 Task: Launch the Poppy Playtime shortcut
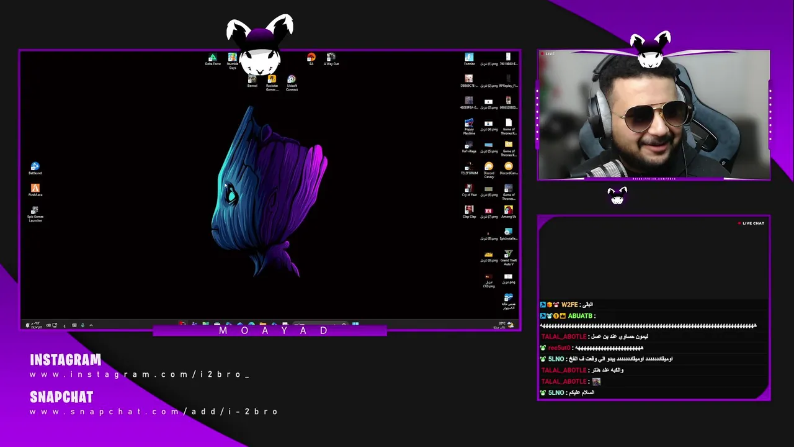(469, 127)
